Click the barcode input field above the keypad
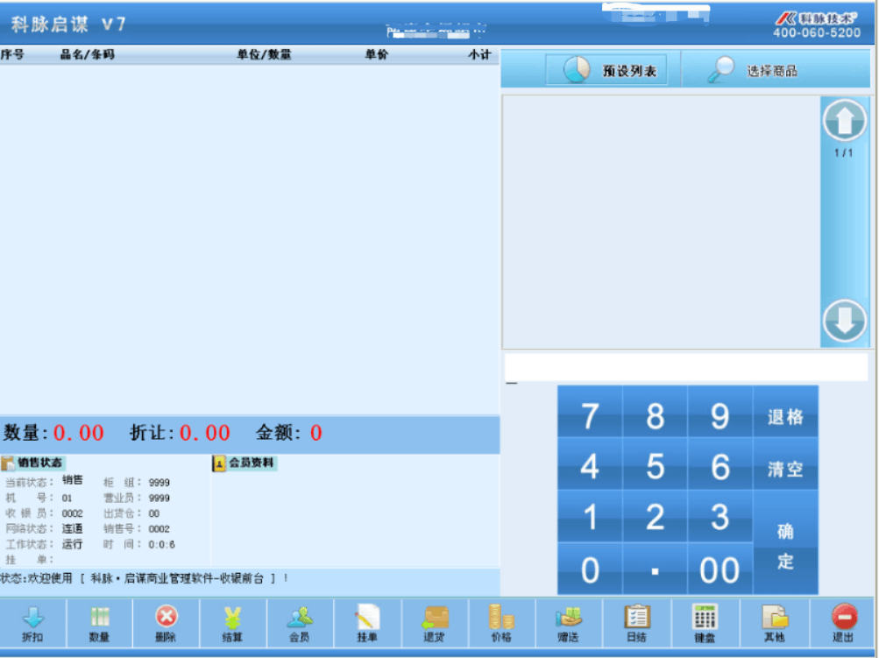 (686, 367)
